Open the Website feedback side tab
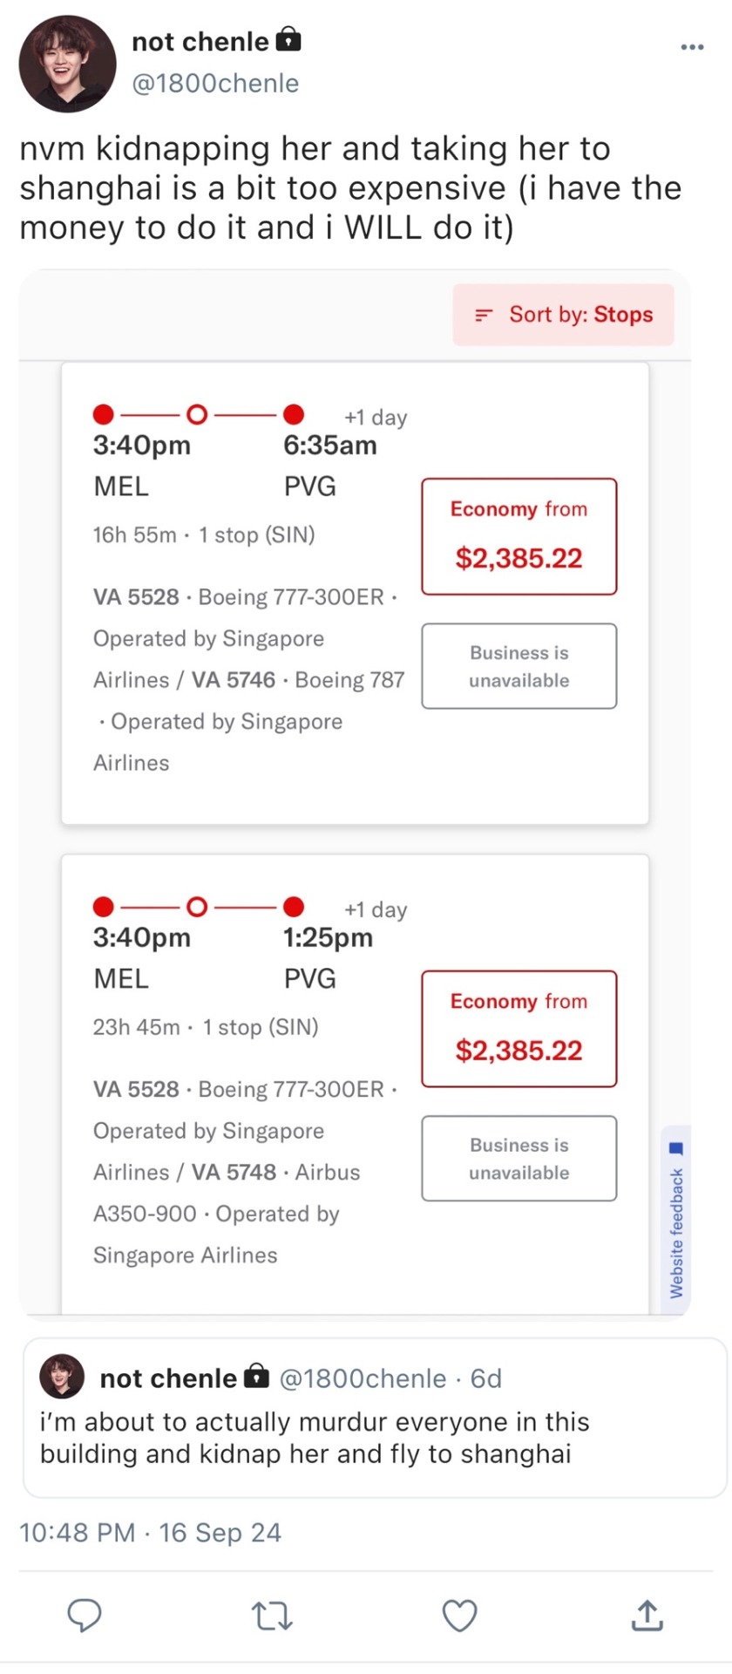Screen dimensions: 732x1674 tap(676, 1219)
